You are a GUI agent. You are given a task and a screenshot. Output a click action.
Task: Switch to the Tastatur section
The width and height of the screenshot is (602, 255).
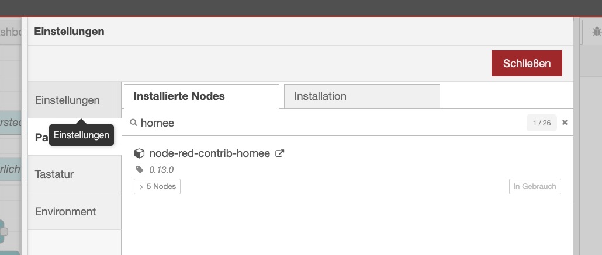[x=54, y=174]
